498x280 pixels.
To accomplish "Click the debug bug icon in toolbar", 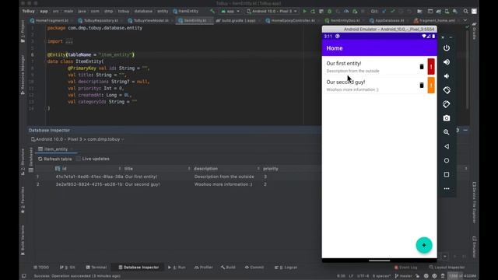I will coord(329,11).
